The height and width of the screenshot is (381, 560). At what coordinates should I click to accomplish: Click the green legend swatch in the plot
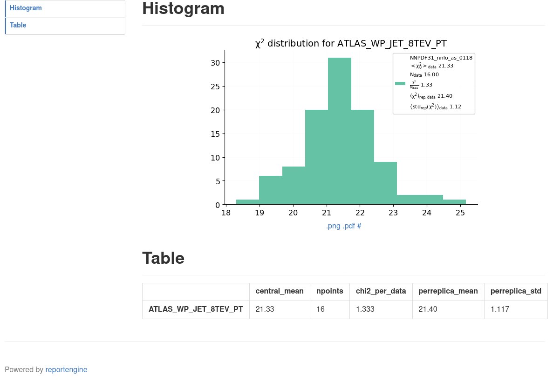400,84
